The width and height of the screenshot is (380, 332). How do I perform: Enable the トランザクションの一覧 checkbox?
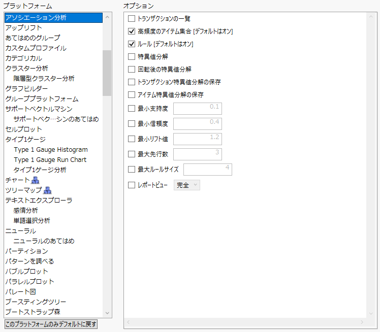point(132,19)
